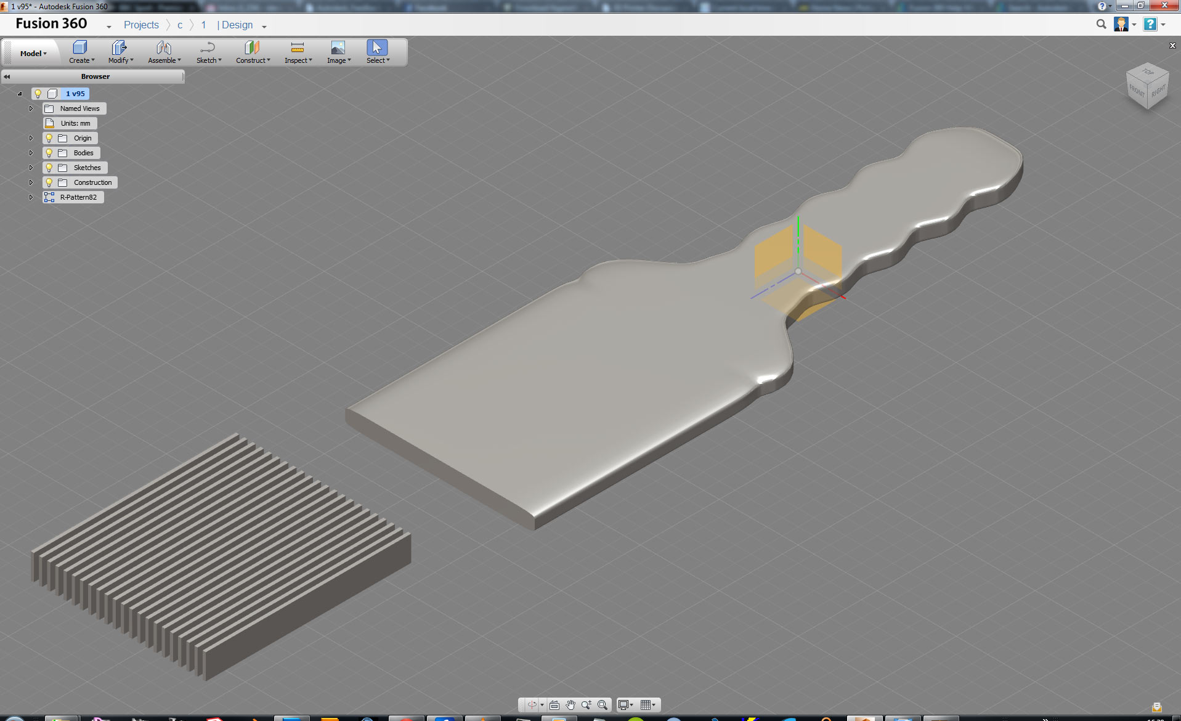Open the Construct plane icon

(x=252, y=47)
